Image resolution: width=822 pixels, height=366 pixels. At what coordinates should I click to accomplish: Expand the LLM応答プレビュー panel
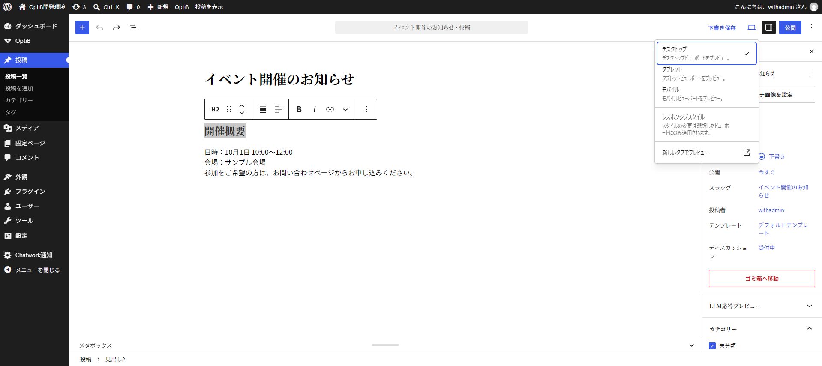tap(762, 306)
